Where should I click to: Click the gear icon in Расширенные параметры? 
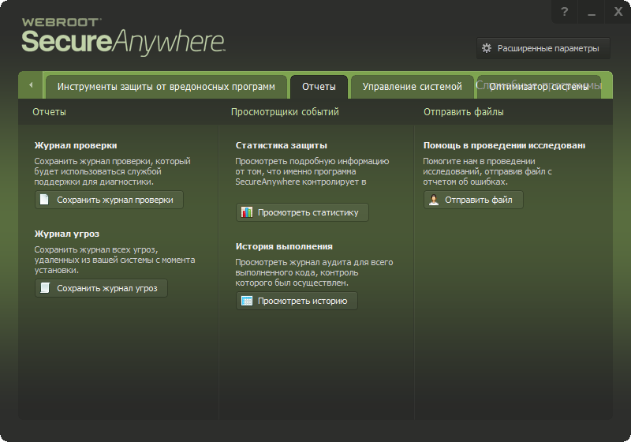487,48
